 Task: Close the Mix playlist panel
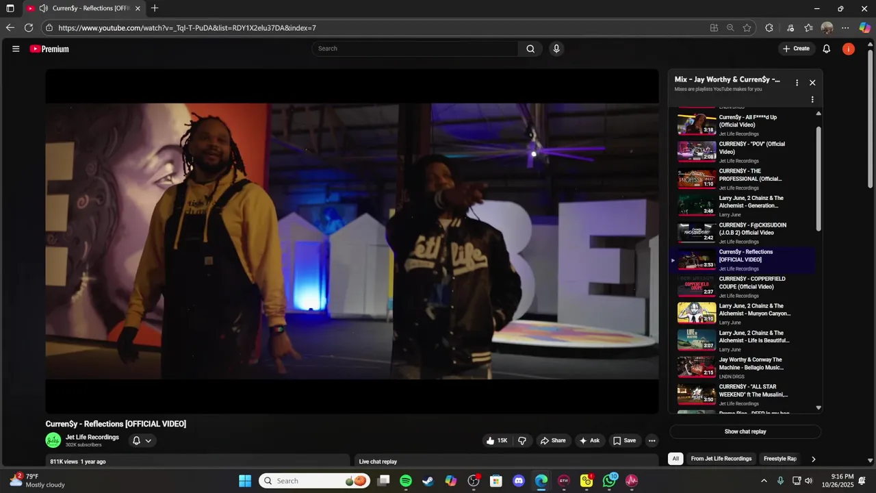[812, 83]
